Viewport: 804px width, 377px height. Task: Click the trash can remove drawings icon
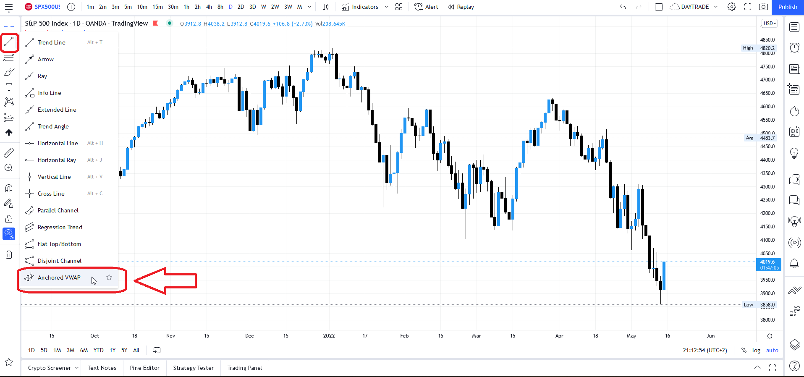[x=9, y=254]
